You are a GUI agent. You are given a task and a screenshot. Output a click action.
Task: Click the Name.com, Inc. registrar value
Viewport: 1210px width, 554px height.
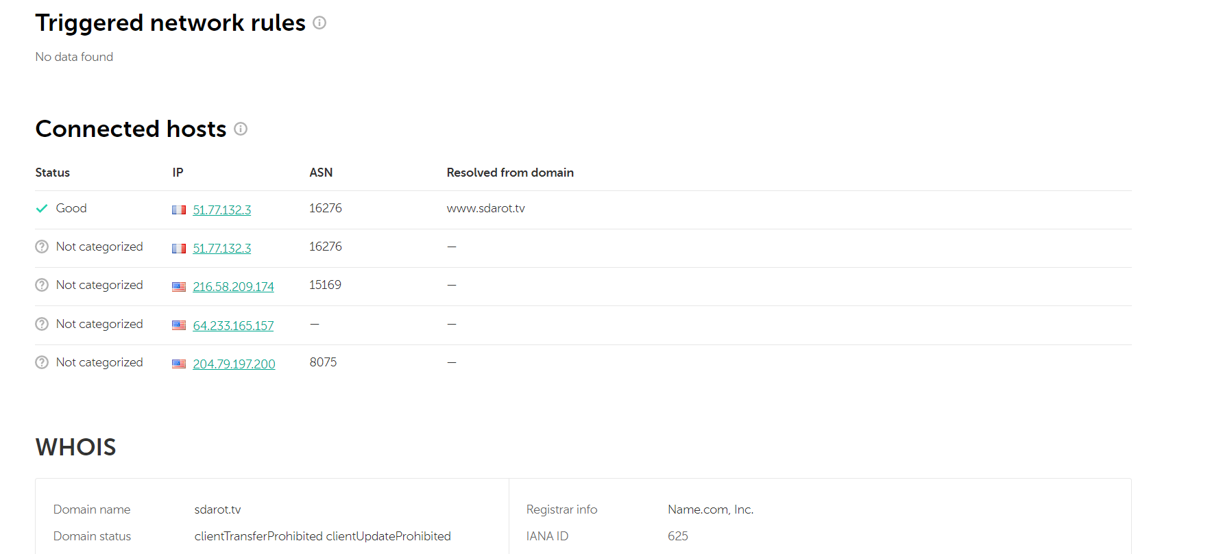pyautogui.click(x=710, y=509)
